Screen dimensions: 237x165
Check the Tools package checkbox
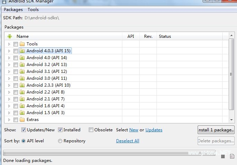pyautogui.click(x=16, y=44)
